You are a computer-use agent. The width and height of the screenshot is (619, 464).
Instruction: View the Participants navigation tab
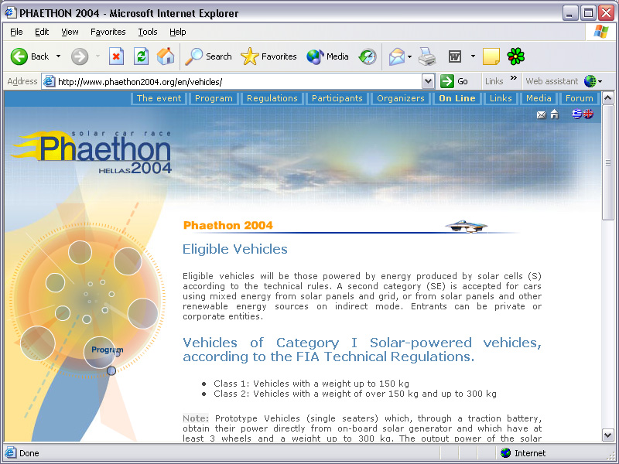[337, 98]
